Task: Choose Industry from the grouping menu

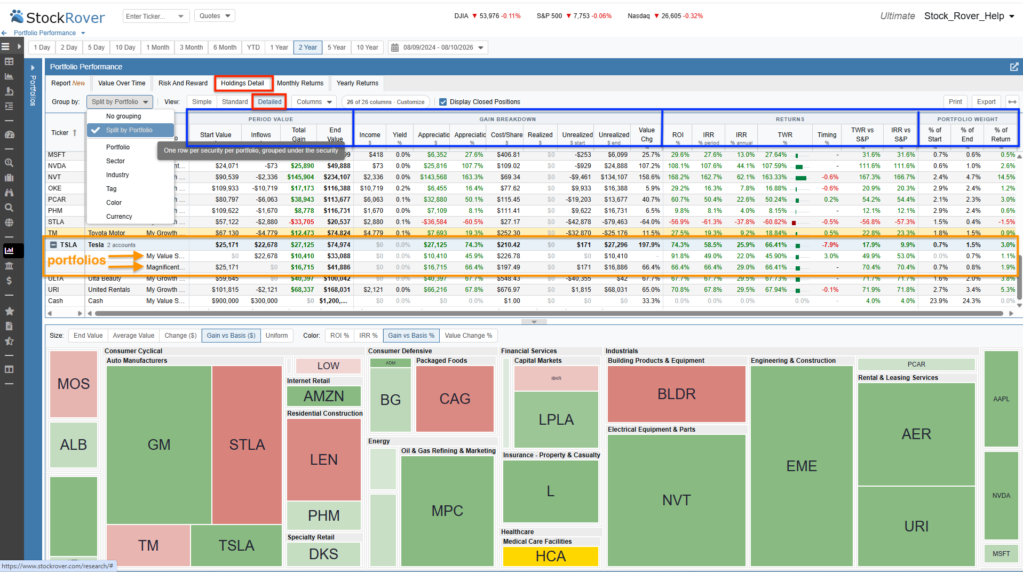Action: coord(130,175)
